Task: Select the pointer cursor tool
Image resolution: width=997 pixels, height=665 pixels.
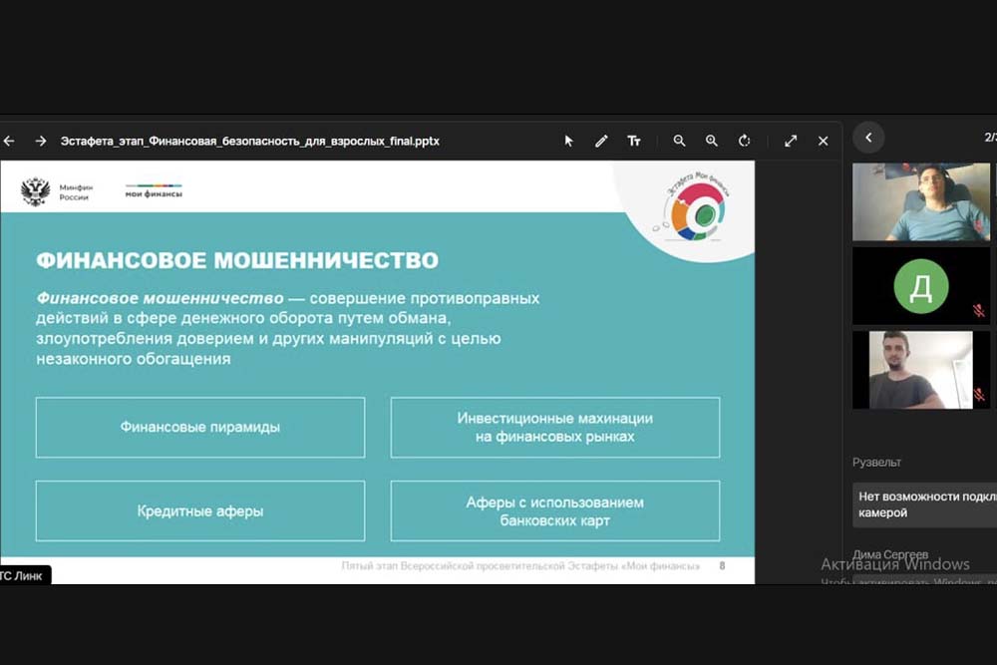Action: 569,142
